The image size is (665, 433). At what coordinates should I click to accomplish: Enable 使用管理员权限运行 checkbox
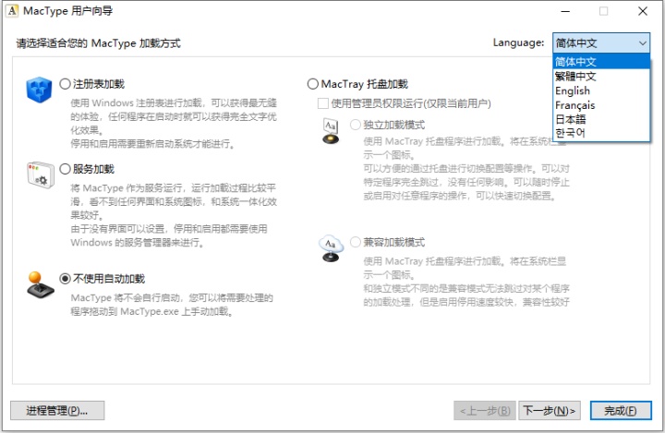pyautogui.click(x=322, y=103)
